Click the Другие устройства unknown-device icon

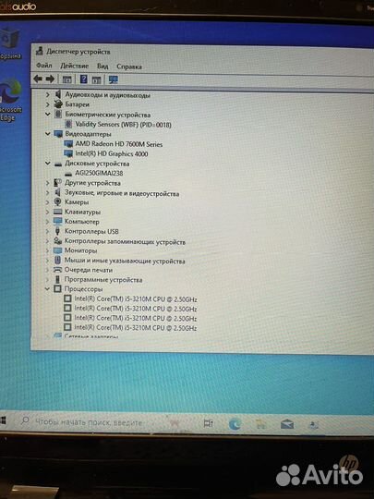(x=57, y=183)
